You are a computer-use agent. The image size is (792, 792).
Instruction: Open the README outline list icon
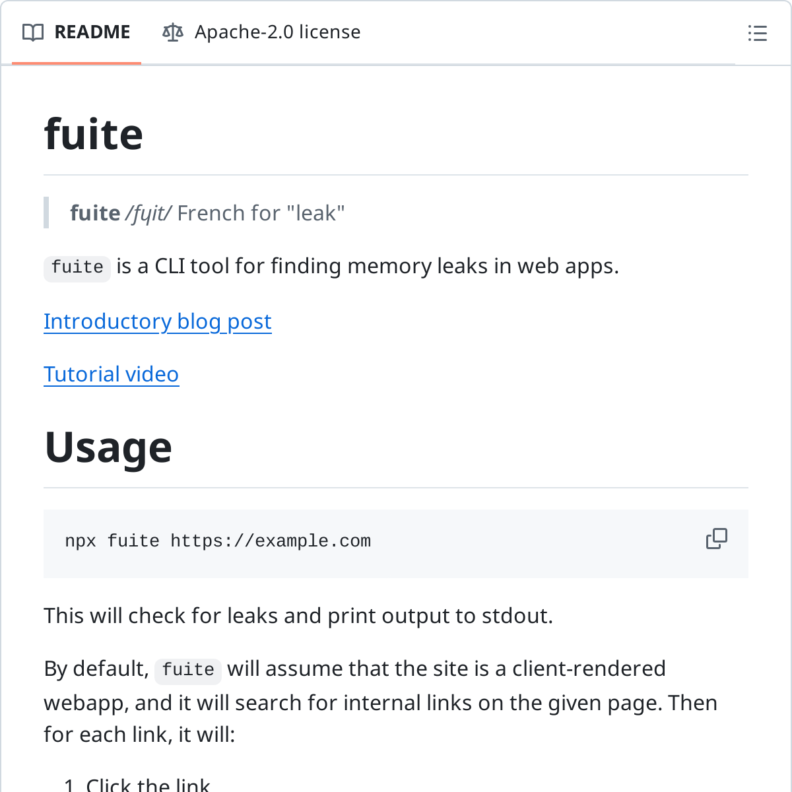click(x=757, y=33)
